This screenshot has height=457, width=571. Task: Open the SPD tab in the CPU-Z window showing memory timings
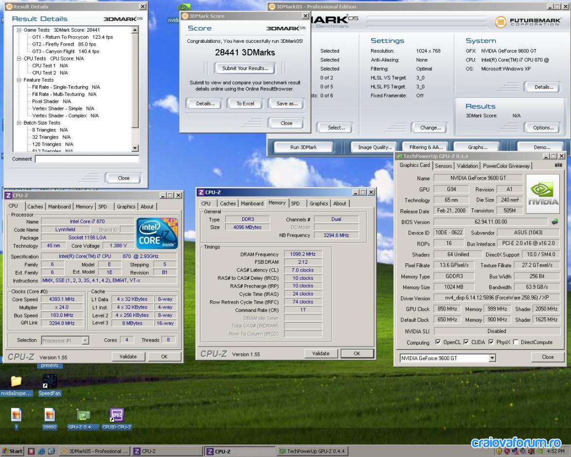[295, 203]
